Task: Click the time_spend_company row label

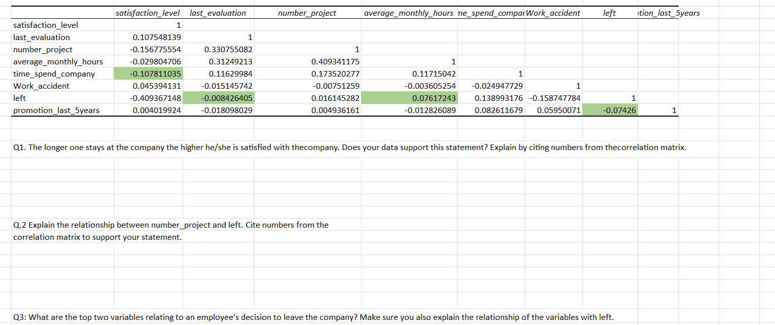Action: 54,74
